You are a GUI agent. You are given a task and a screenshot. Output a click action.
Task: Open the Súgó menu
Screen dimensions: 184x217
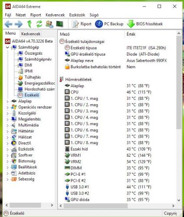point(94,15)
